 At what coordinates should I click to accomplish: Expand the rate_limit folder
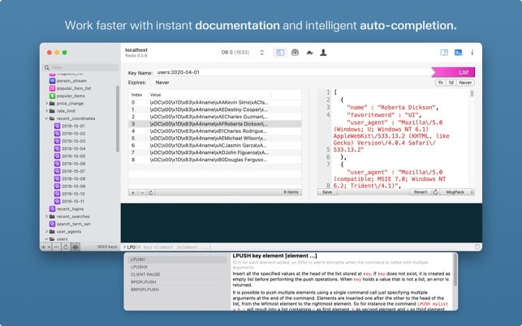click(x=46, y=111)
